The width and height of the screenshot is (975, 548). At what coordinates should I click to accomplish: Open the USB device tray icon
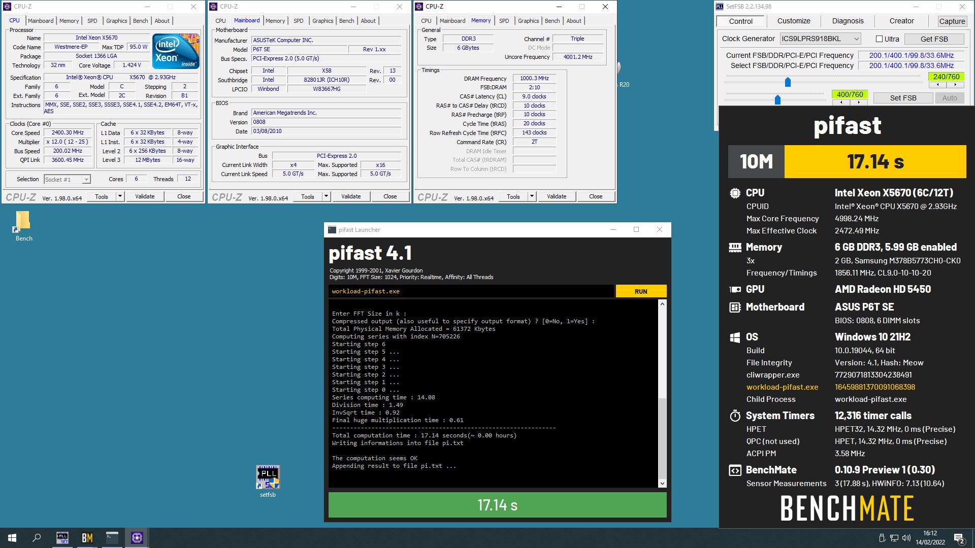point(882,538)
